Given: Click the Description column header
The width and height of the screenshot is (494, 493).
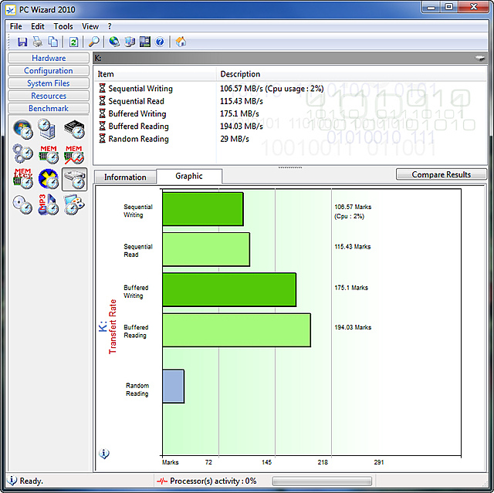Looking at the screenshot, I should pyautogui.click(x=351, y=74).
